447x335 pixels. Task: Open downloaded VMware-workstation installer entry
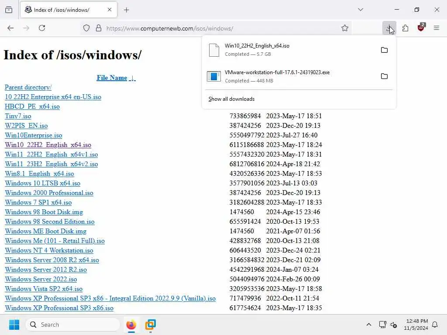[291, 76]
